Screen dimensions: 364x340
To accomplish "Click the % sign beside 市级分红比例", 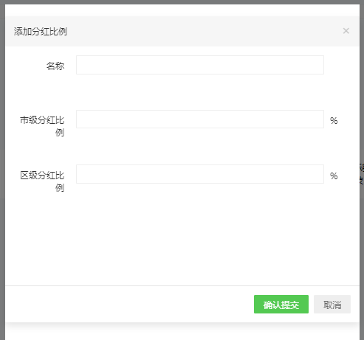I will click(x=334, y=120).
